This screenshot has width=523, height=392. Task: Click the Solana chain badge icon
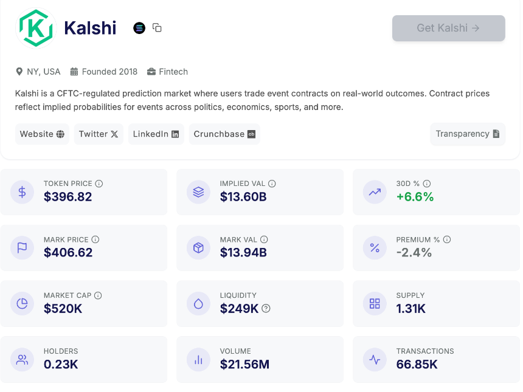pos(139,28)
